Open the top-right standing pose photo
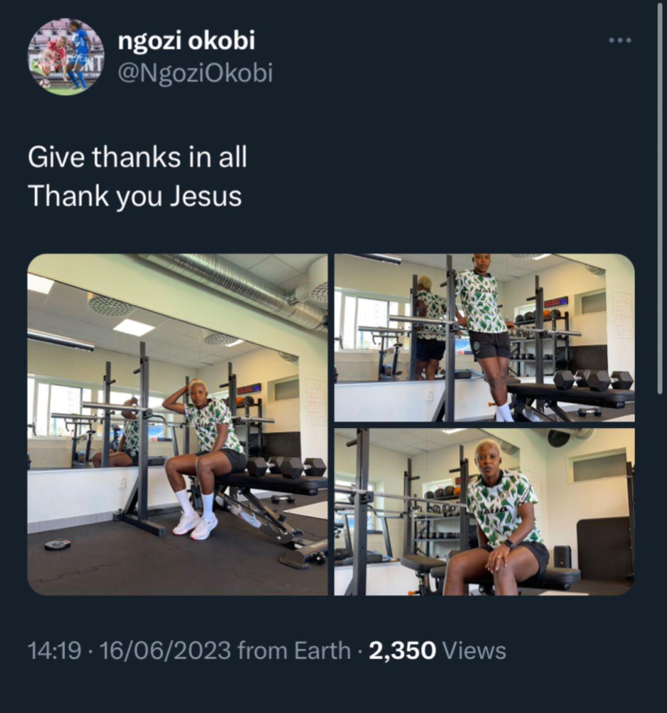 484,338
